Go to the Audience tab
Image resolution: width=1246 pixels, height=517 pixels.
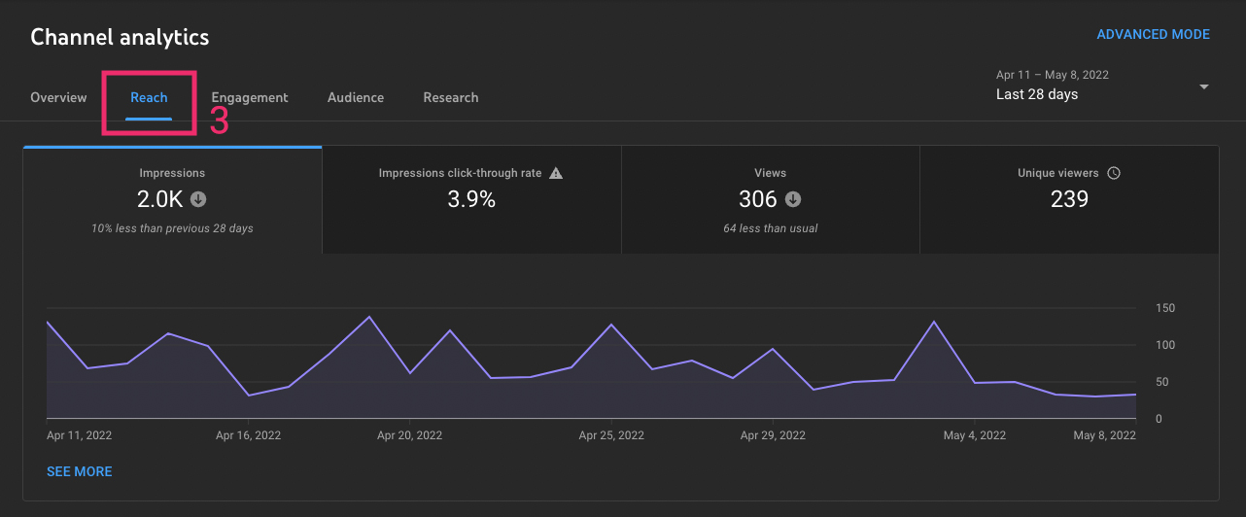tap(356, 97)
